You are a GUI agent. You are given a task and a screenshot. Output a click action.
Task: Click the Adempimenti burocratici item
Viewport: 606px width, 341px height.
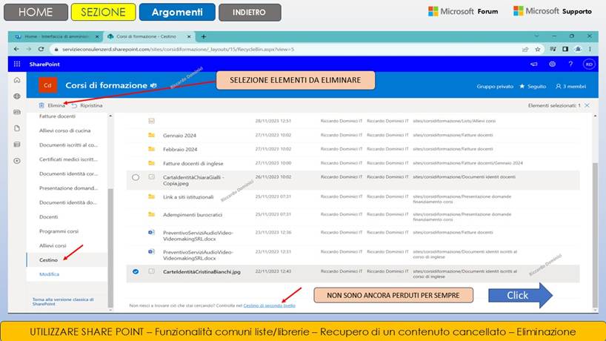(x=193, y=214)
